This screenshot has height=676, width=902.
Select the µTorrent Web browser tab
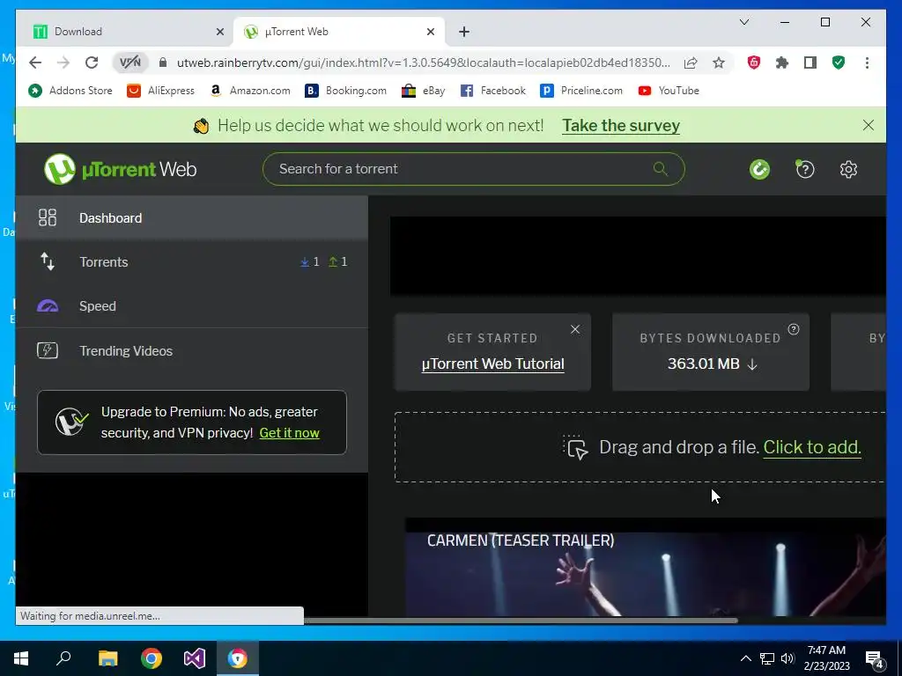pos(338,32)
